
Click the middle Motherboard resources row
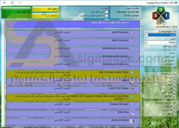[x=73, y=58]
